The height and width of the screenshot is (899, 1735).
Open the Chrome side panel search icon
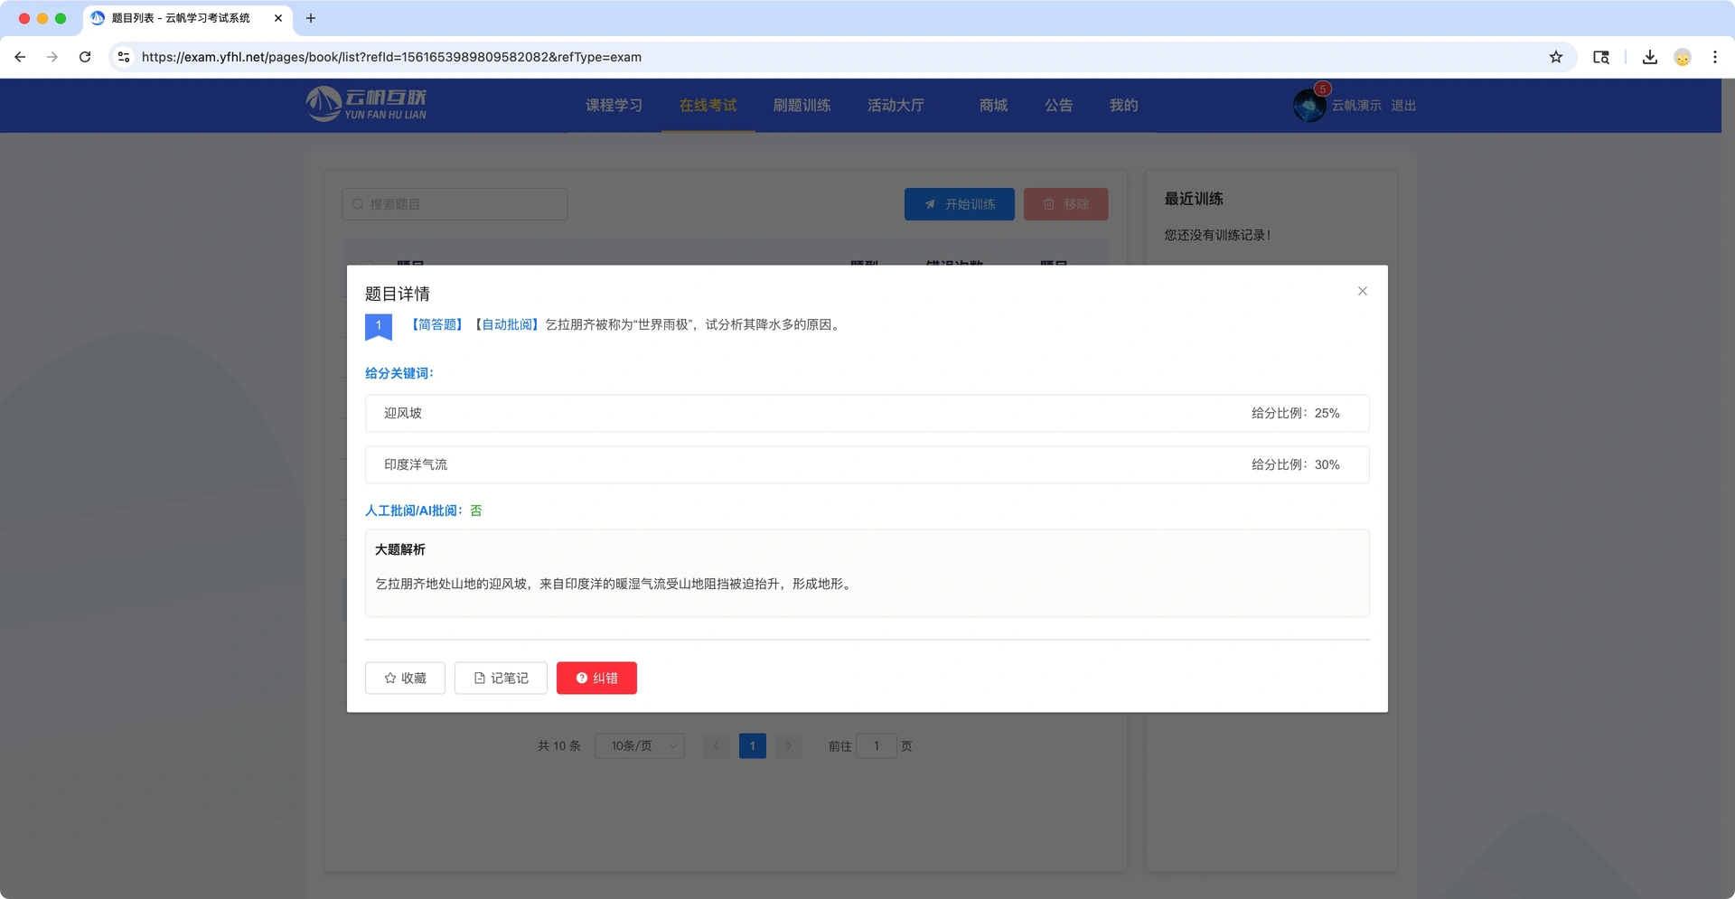1600,57
